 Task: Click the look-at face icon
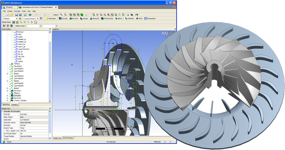click(x=137, y=15)
